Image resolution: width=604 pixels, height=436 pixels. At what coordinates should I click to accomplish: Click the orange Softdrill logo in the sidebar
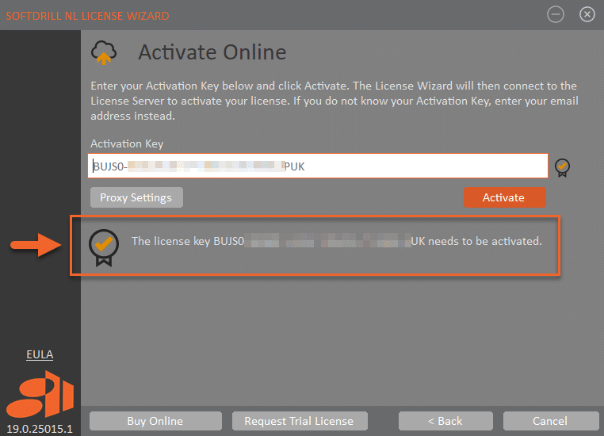40,396
